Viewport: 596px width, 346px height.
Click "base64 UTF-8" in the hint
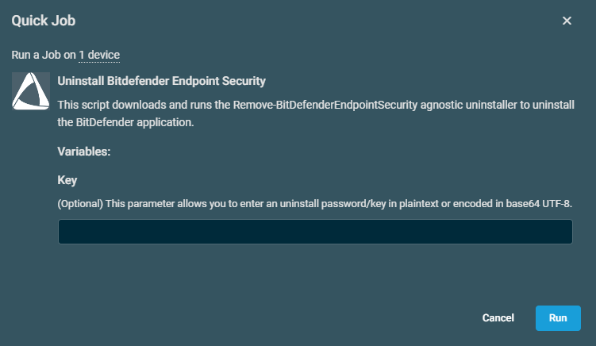(539, 204)
